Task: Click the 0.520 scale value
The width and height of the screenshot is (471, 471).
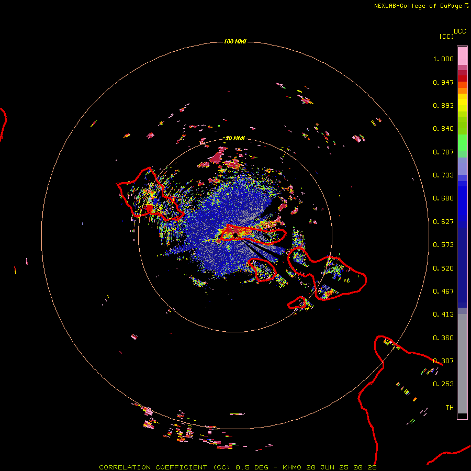Action: point(443,268)
